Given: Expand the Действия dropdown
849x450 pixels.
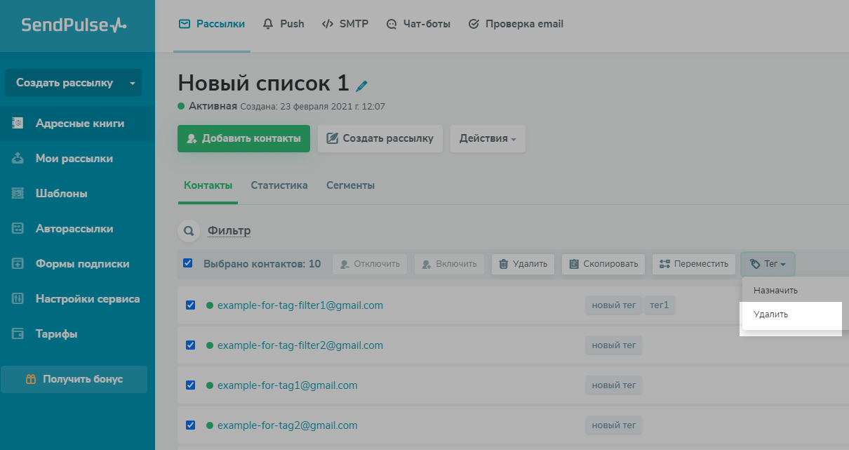Looking at the screenshot, I should (488, 138).
